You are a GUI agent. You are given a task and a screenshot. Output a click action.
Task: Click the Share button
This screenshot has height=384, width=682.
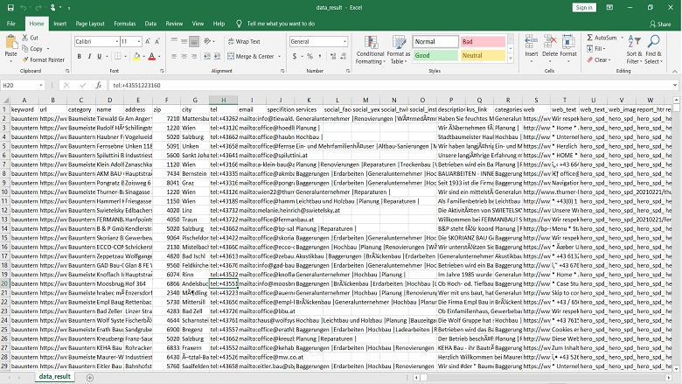[x=660, y=24]
